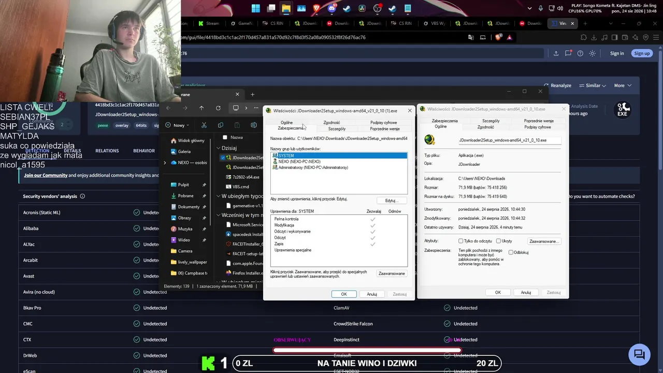
Task: Click OK in the front Properties dialog
Action: coord(344,294)
